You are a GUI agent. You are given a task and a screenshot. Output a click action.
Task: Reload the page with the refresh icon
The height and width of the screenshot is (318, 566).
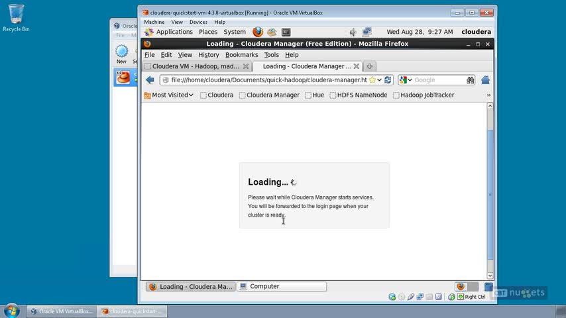coord(388,80)
